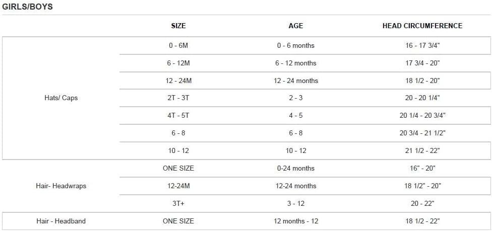Select the Hair- Headwraps category label
The height and width of the screenshot is (231, 492).
[61, 186]
